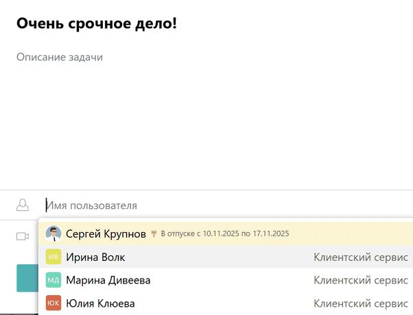The width and height of the screenshot is (413, 315).
Task: Select Юлия Клюева in the dropdown
Action: [x=100, y=303]
